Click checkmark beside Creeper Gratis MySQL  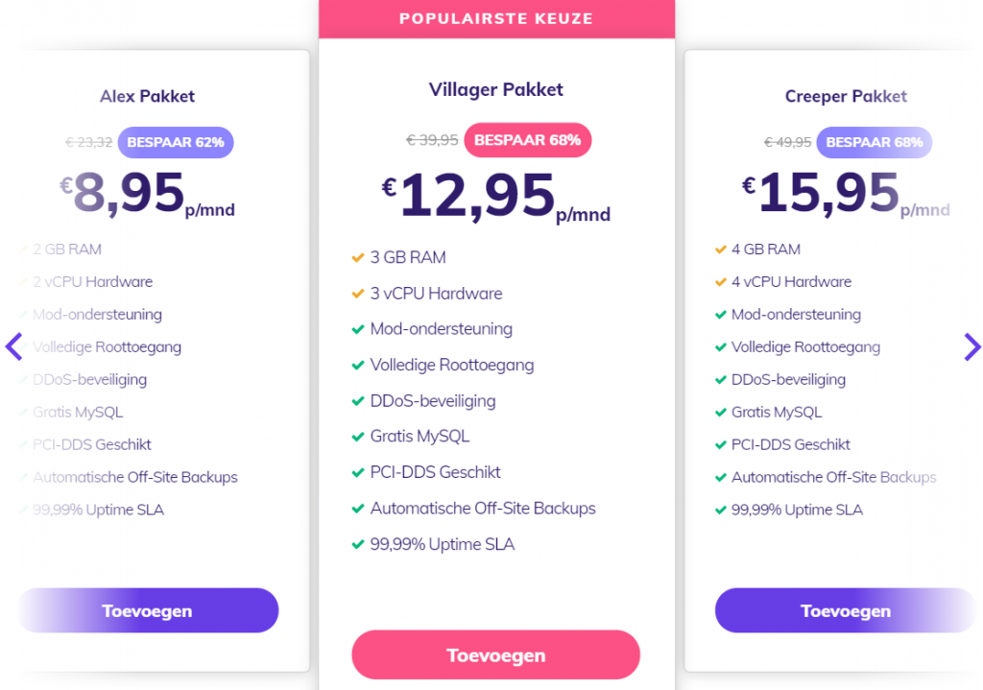(x=720, y=413)
